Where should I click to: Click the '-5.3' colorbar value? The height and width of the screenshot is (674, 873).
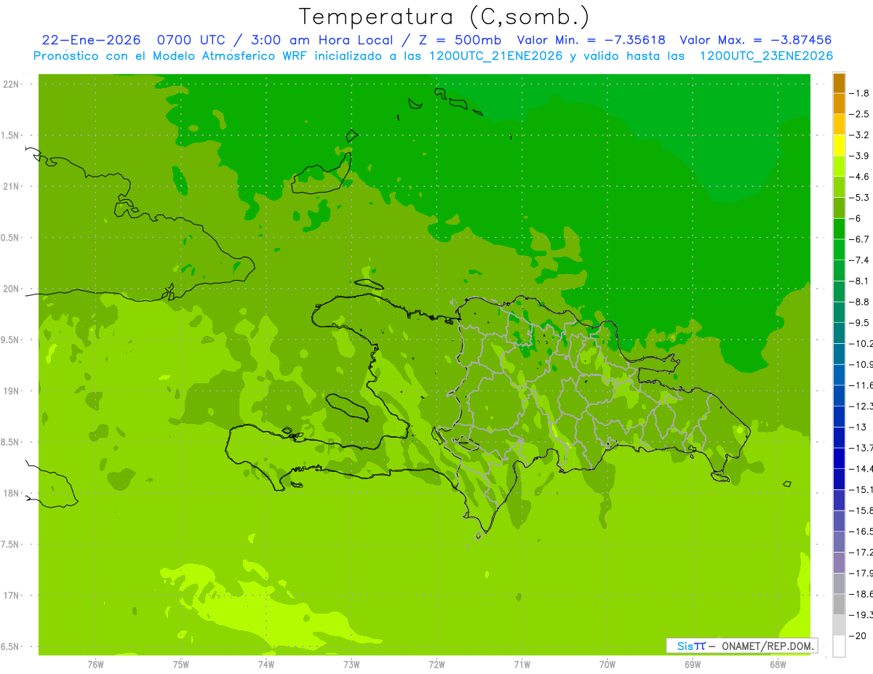coord(860,197)
